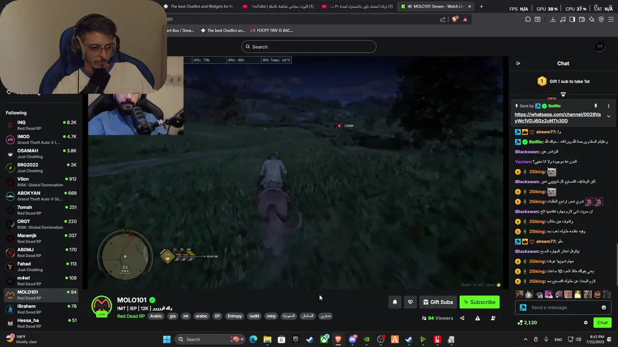
Task: Report stream with warning triangle icon
Action: pos(478,318)
